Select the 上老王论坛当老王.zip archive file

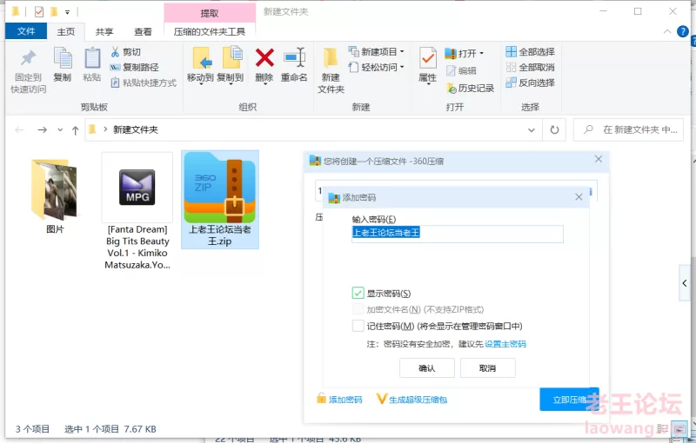[x=220, y=200]
